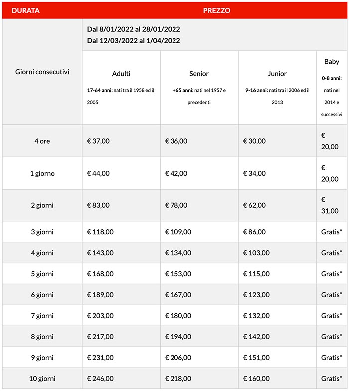
Task: Select the Giorni consecutivi header cell
Action: (x=42, y=72)
